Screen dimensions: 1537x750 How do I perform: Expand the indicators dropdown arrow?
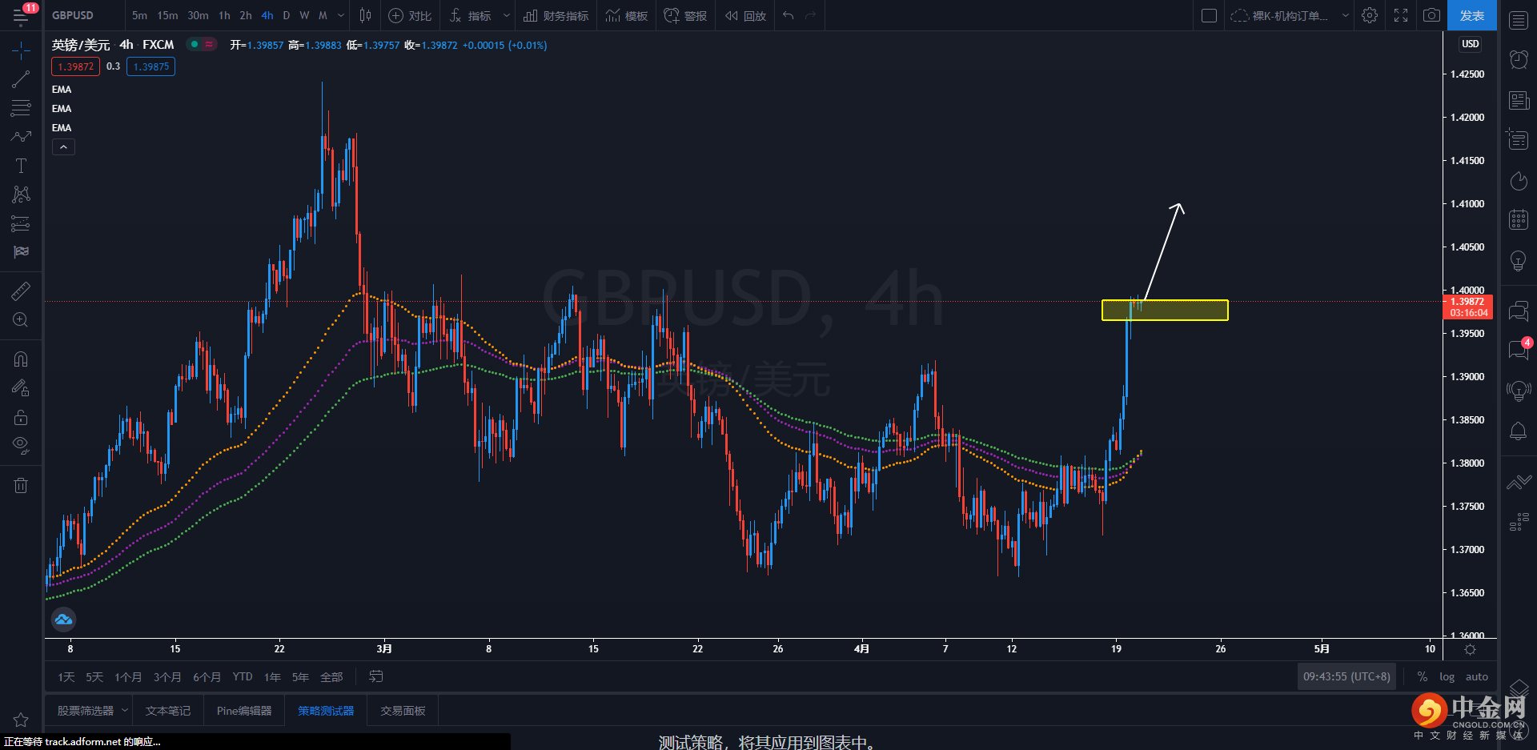tap(506, 15)
